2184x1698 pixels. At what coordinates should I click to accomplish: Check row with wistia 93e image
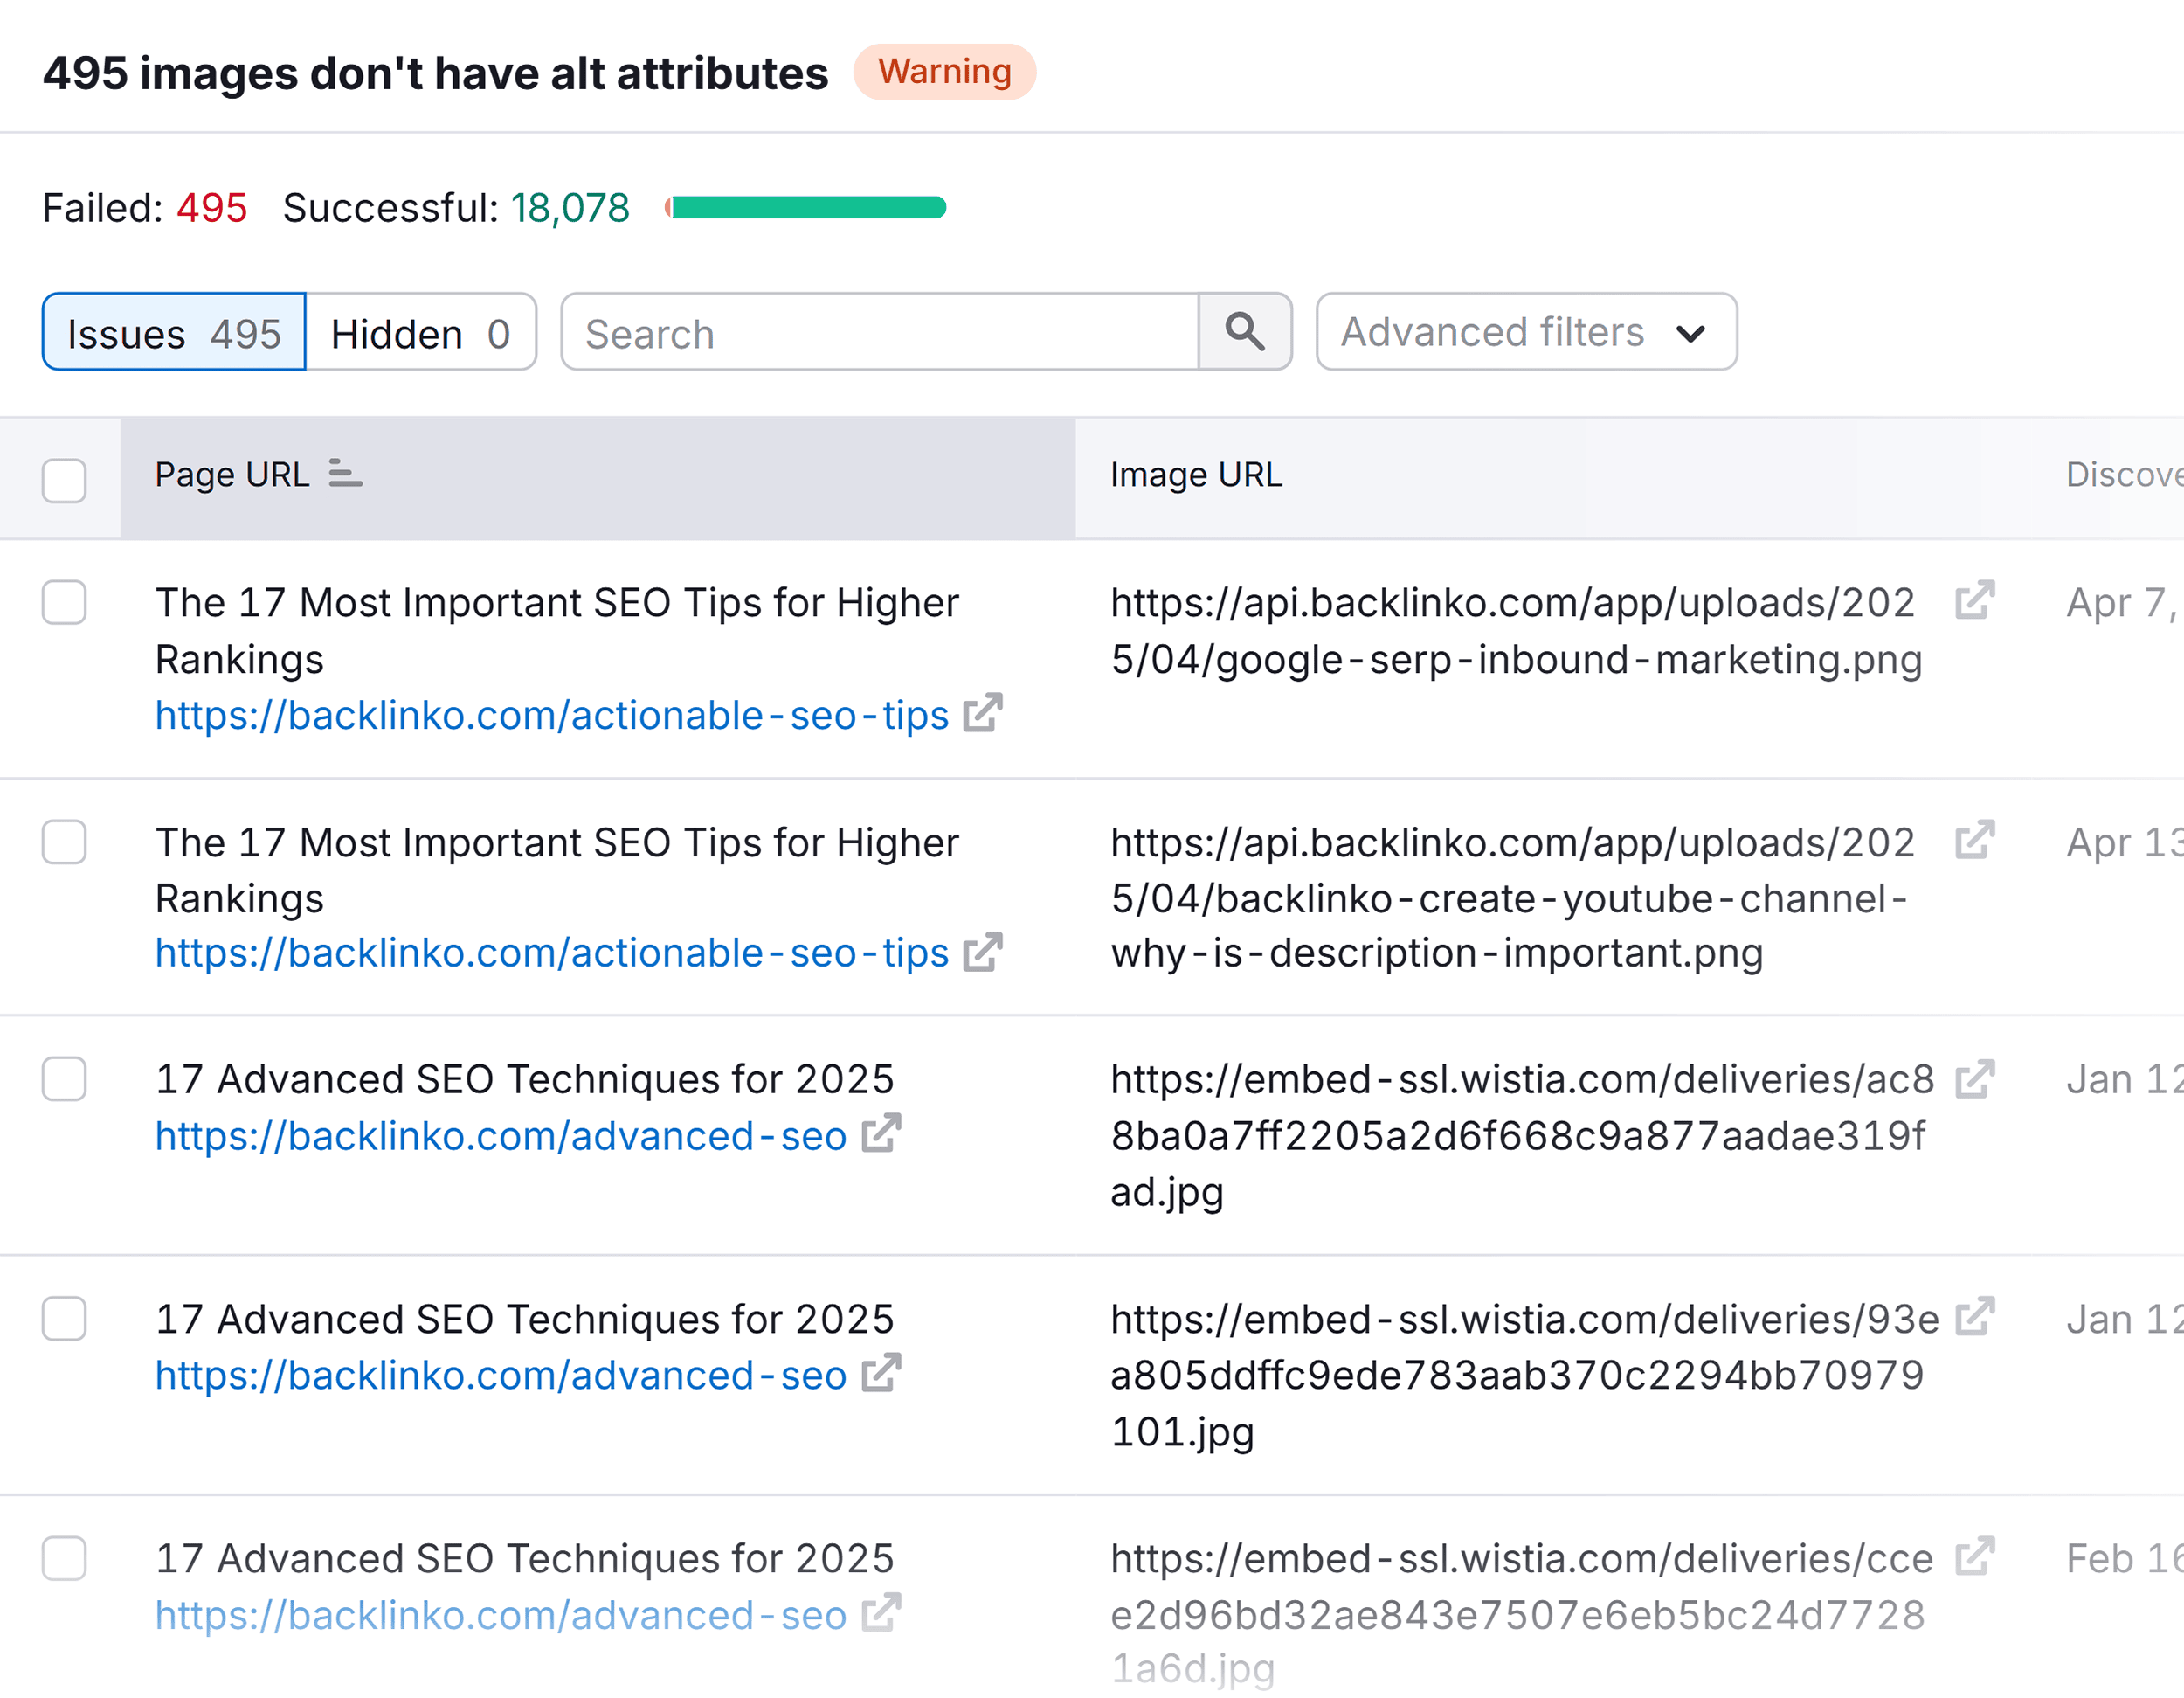(64, 1319)
